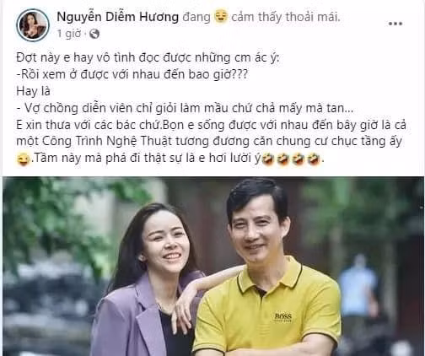
Task: Click the Nguyễn Diễm Hương name link
Action: [118, 17]
